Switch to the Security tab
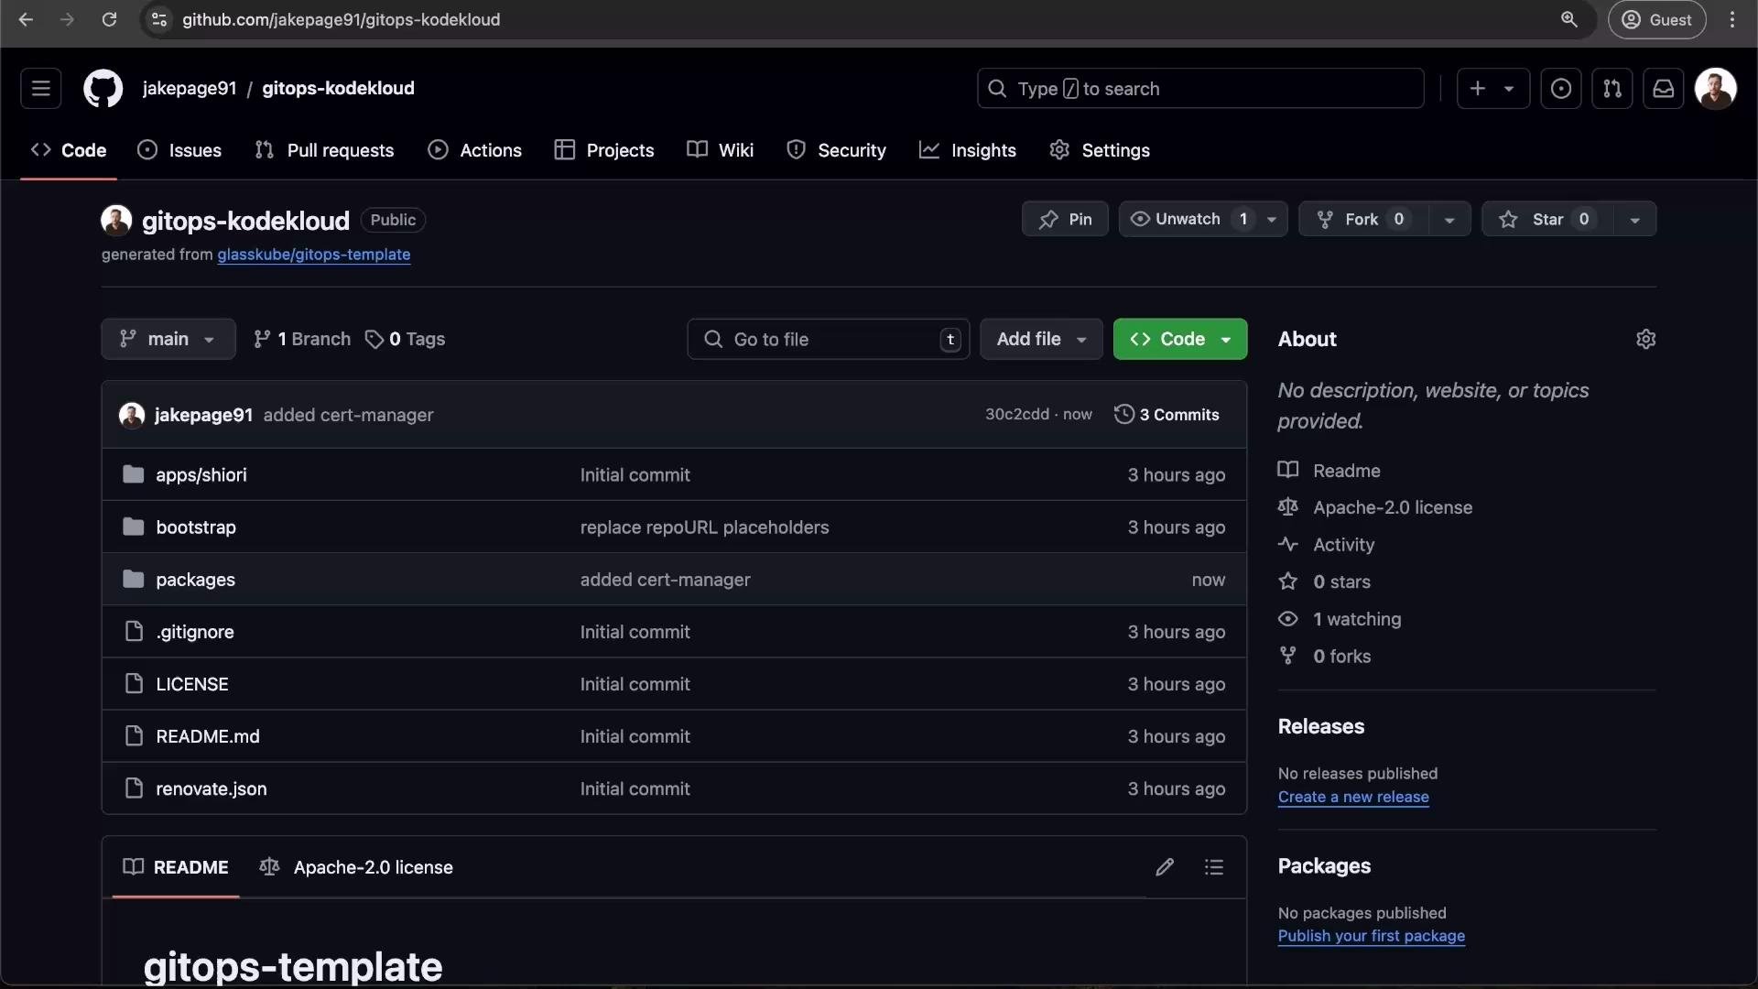The image size is (1758, 989). 837,150
